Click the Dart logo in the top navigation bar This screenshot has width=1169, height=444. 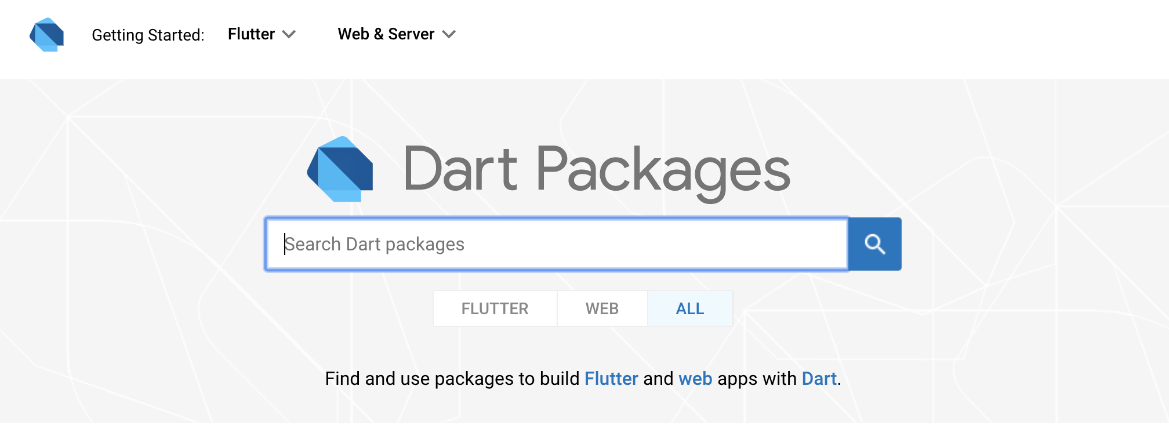47,35
